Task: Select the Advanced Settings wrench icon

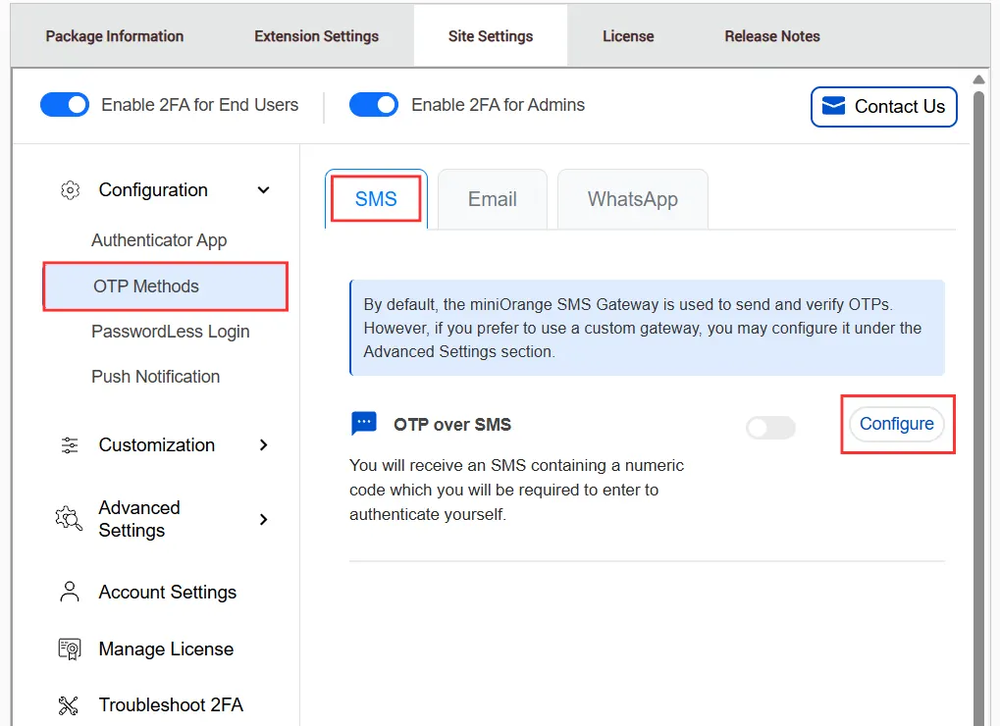Action: click(68, 519)
